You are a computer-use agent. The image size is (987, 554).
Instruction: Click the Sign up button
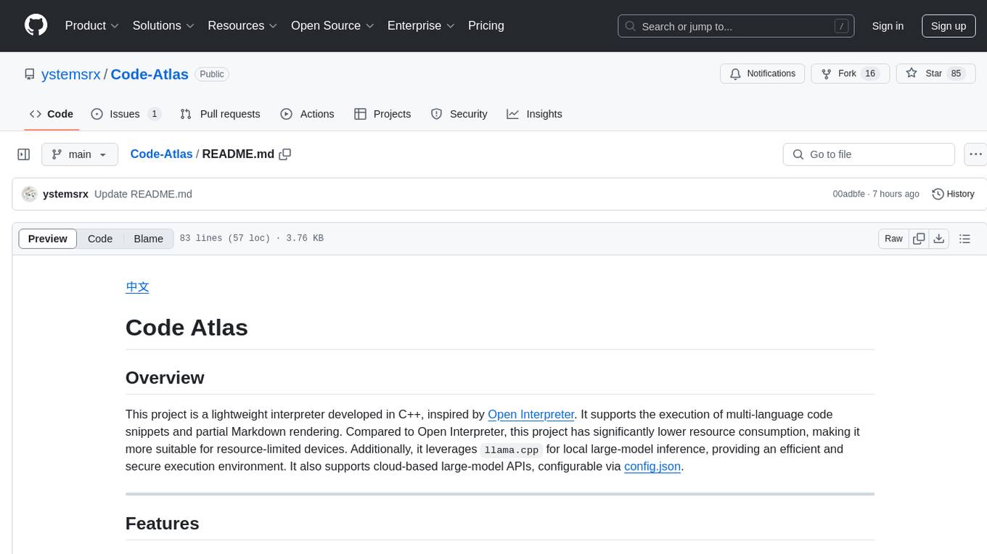(x=949, y=26)
